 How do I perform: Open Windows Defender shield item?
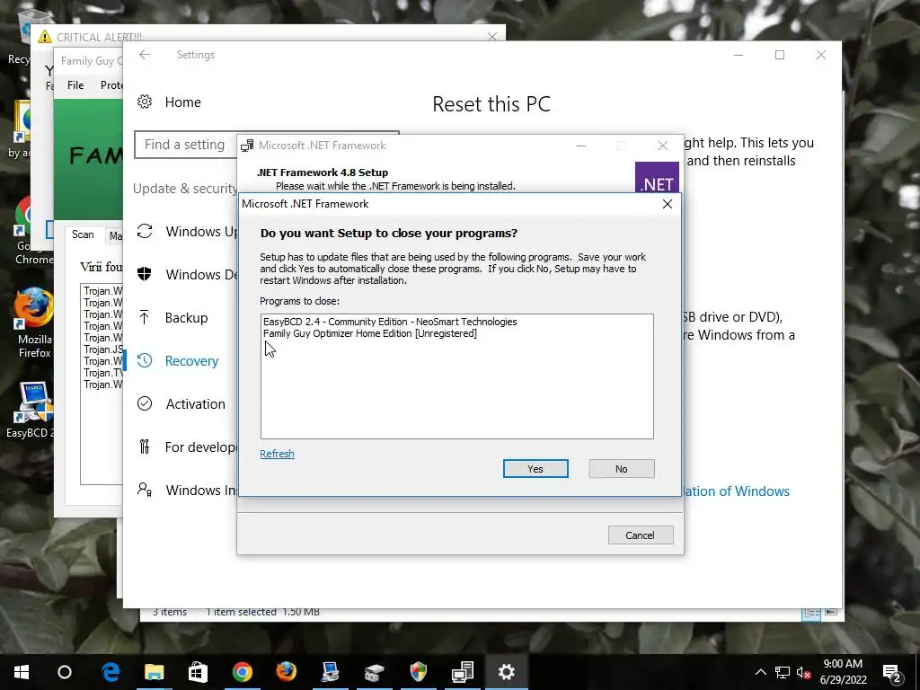click(x=145, y=274)
